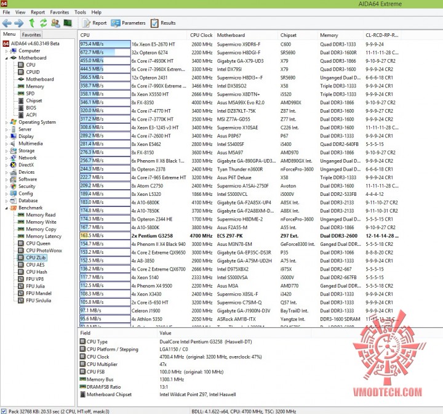Click the DirectX tree icon
The width and height of the screenshot is (443, 414).
[14, 164]
